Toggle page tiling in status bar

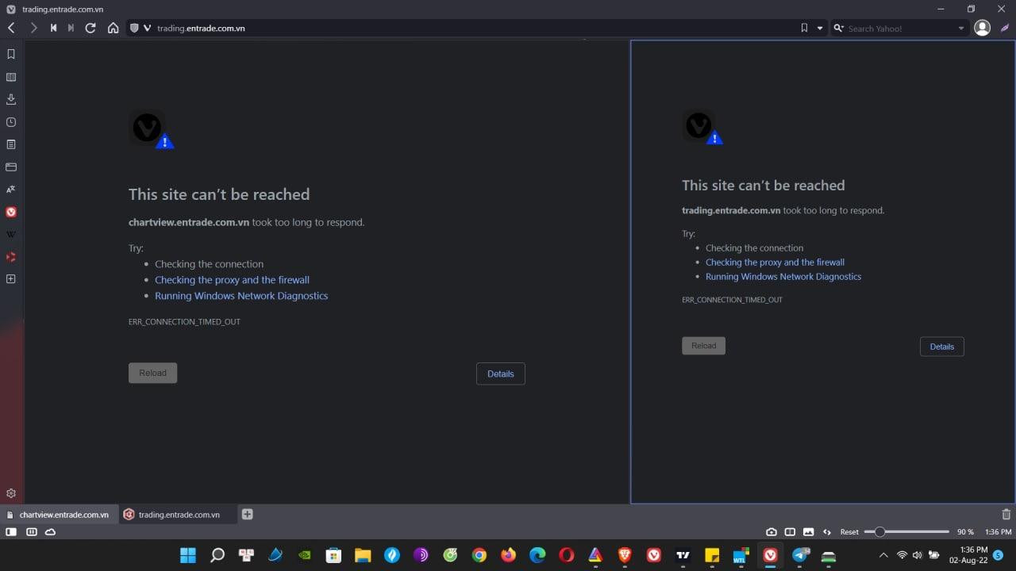(x=790, y=532)
